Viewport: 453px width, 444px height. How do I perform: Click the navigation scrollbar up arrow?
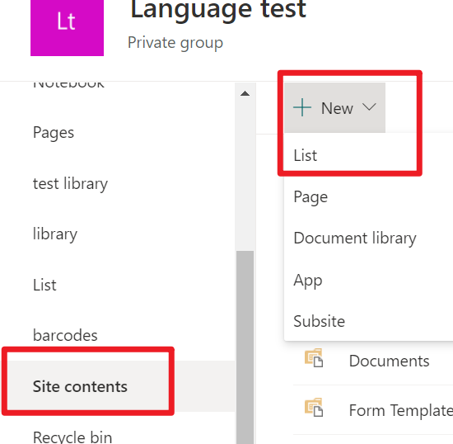[x=245, y=93]
